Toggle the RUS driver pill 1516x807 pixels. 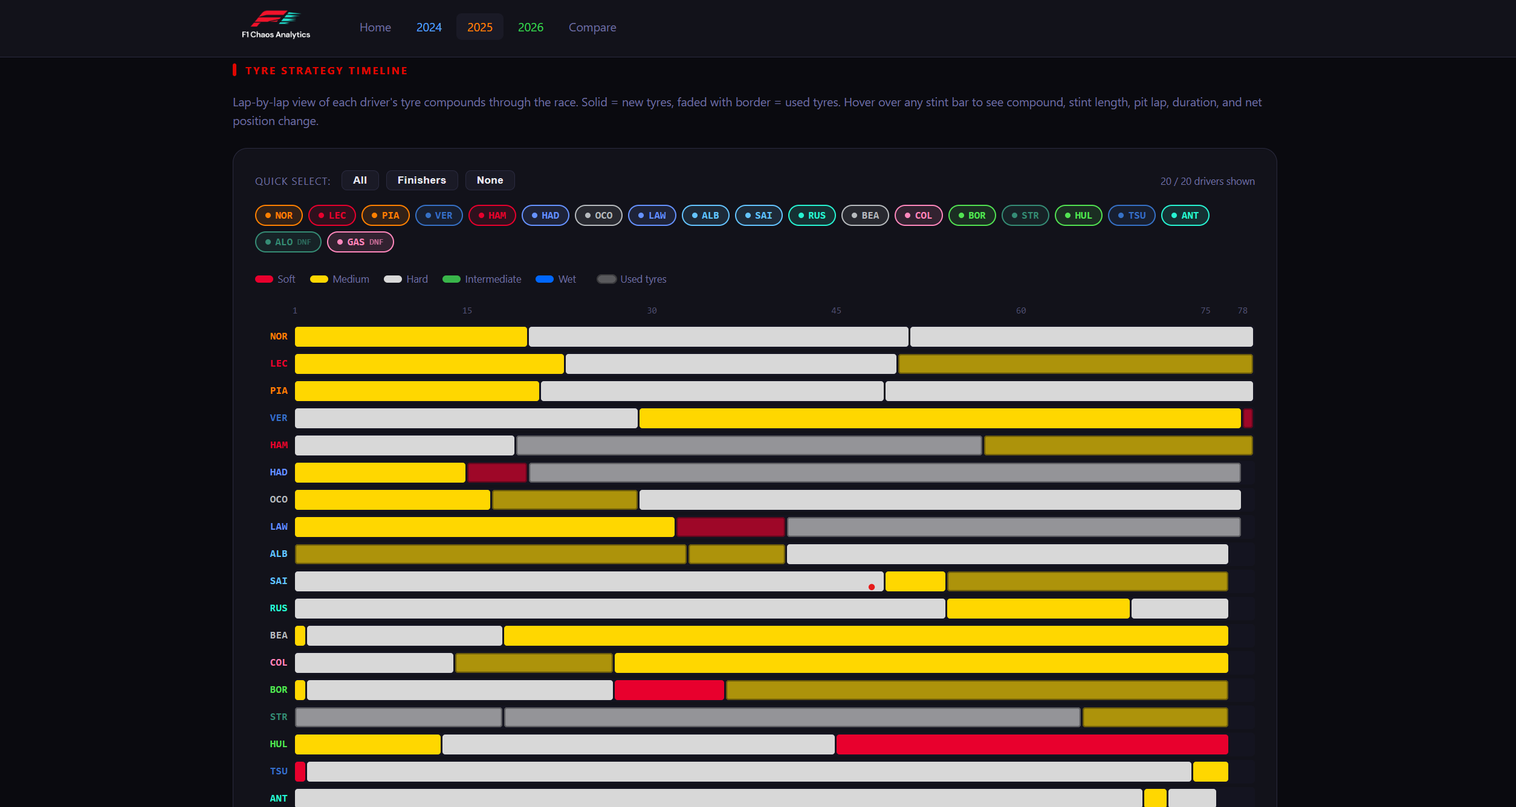click(812, 215)
